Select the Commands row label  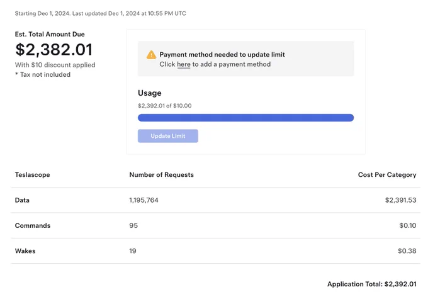(33, 225)
